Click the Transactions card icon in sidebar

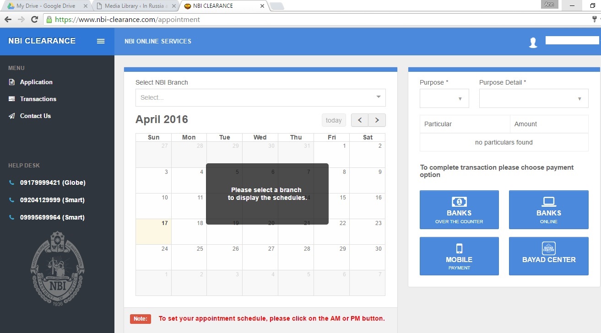point(12,99)
